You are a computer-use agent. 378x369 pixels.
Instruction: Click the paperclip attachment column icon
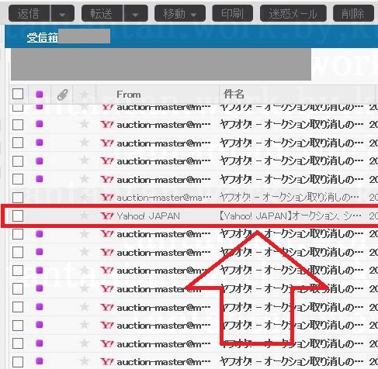[62, 95]
